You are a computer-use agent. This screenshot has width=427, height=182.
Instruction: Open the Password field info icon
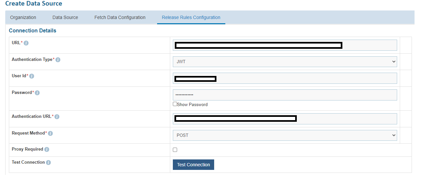pyautogui.click(x=37, y=93)
